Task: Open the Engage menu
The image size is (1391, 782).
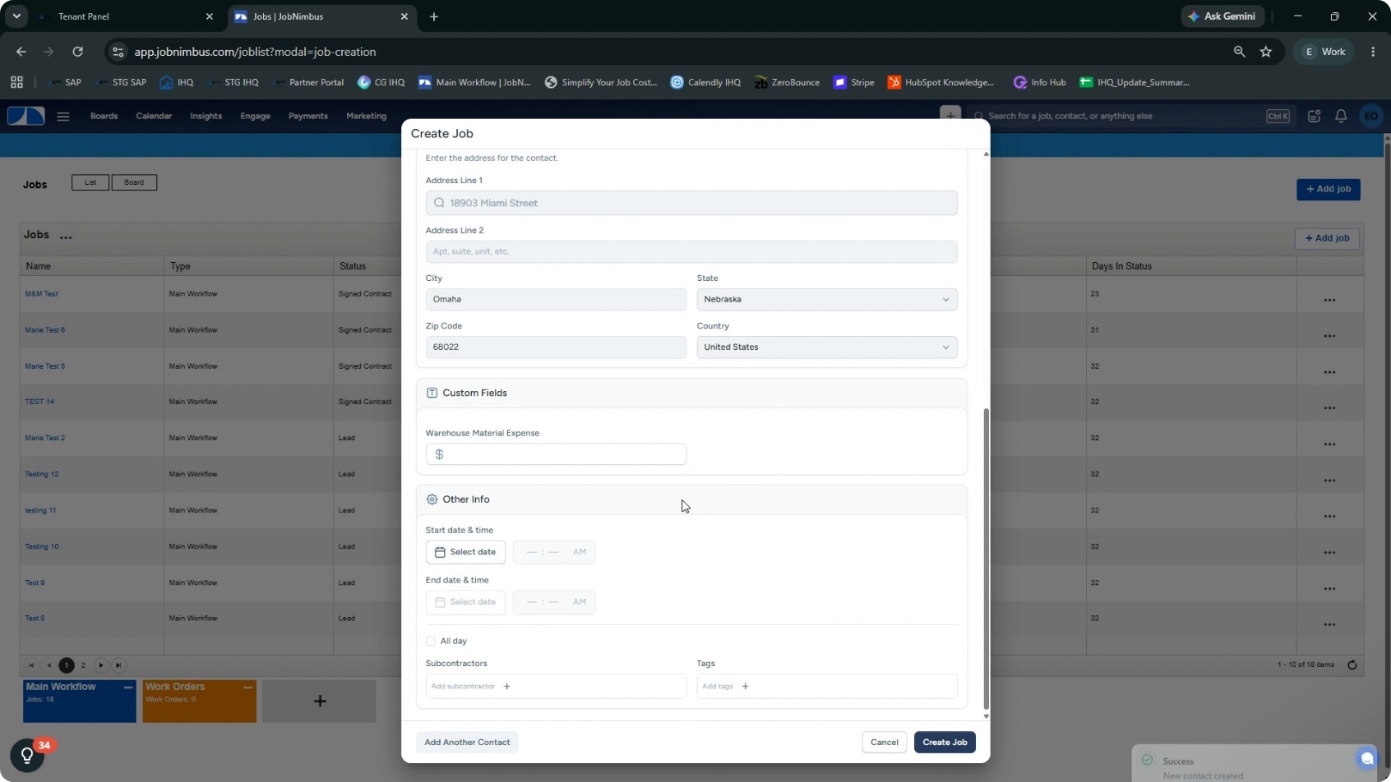Action: [x=255, y=117]
